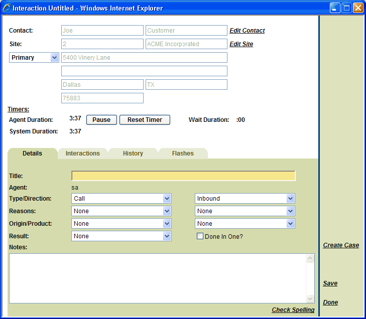Click inside the Notes text area

(158, 278)
